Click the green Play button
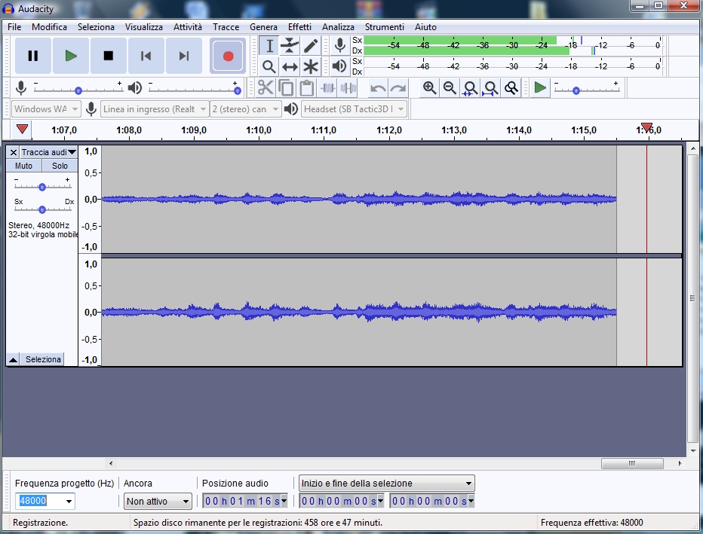703x534 pixels. point(70,56)
